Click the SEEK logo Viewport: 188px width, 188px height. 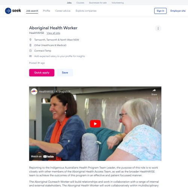click(13, 11)
